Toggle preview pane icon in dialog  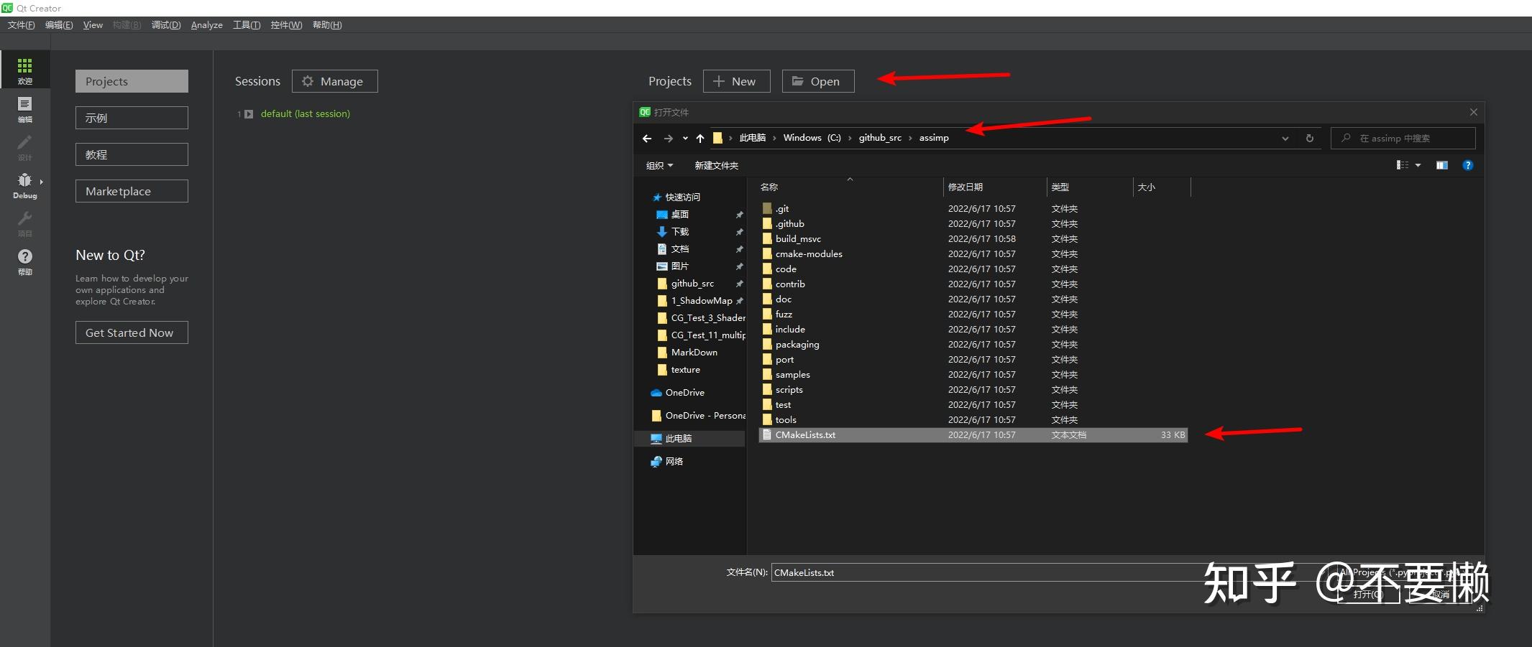tap(1441, 165)
